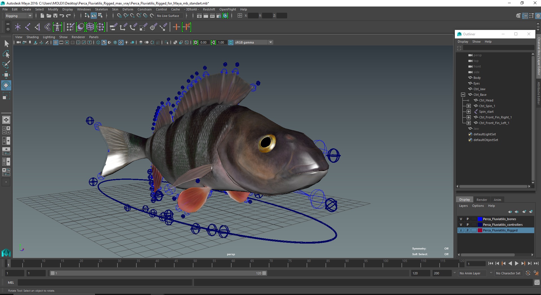This screenshot has height=295, width=541.
Task: Click the Create IK Handle shelf icon
Action: click(37, 27)
